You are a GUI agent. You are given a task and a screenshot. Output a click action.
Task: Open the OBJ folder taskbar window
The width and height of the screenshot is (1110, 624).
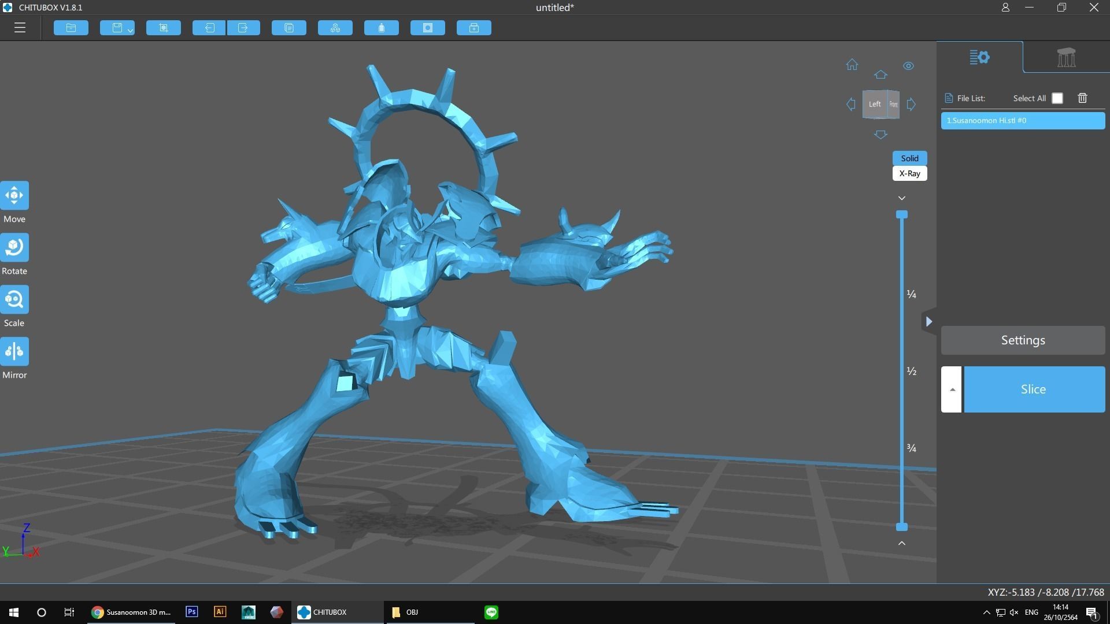click(x=429, y=612)
